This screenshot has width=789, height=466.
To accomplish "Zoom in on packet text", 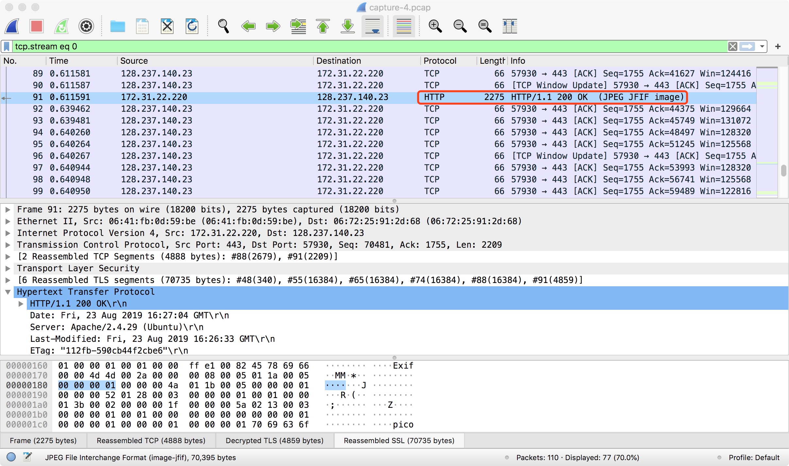I will pyautogui.click(x=435, y=26).
